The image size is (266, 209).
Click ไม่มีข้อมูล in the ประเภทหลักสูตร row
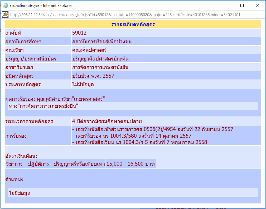tap(83, 85)
